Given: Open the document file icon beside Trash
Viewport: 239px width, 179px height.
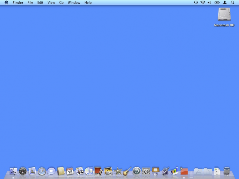Looking at the screenshot, I should (x=217, y=171).
